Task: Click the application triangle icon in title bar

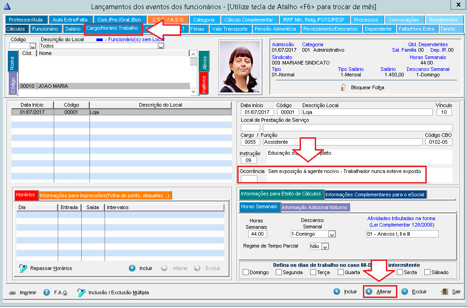Action: pos(7,6)
